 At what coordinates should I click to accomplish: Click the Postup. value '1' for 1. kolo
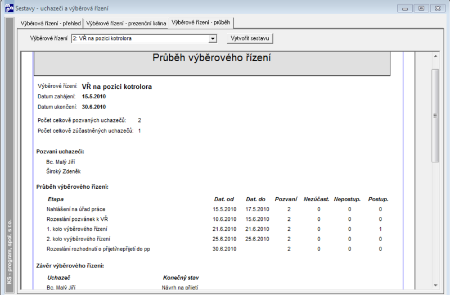click(380, 229)
